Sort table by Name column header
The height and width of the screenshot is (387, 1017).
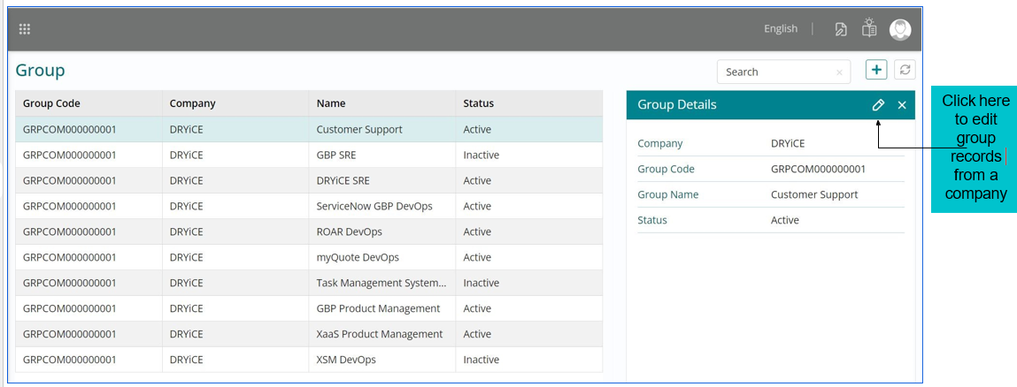tap(331, 103)
